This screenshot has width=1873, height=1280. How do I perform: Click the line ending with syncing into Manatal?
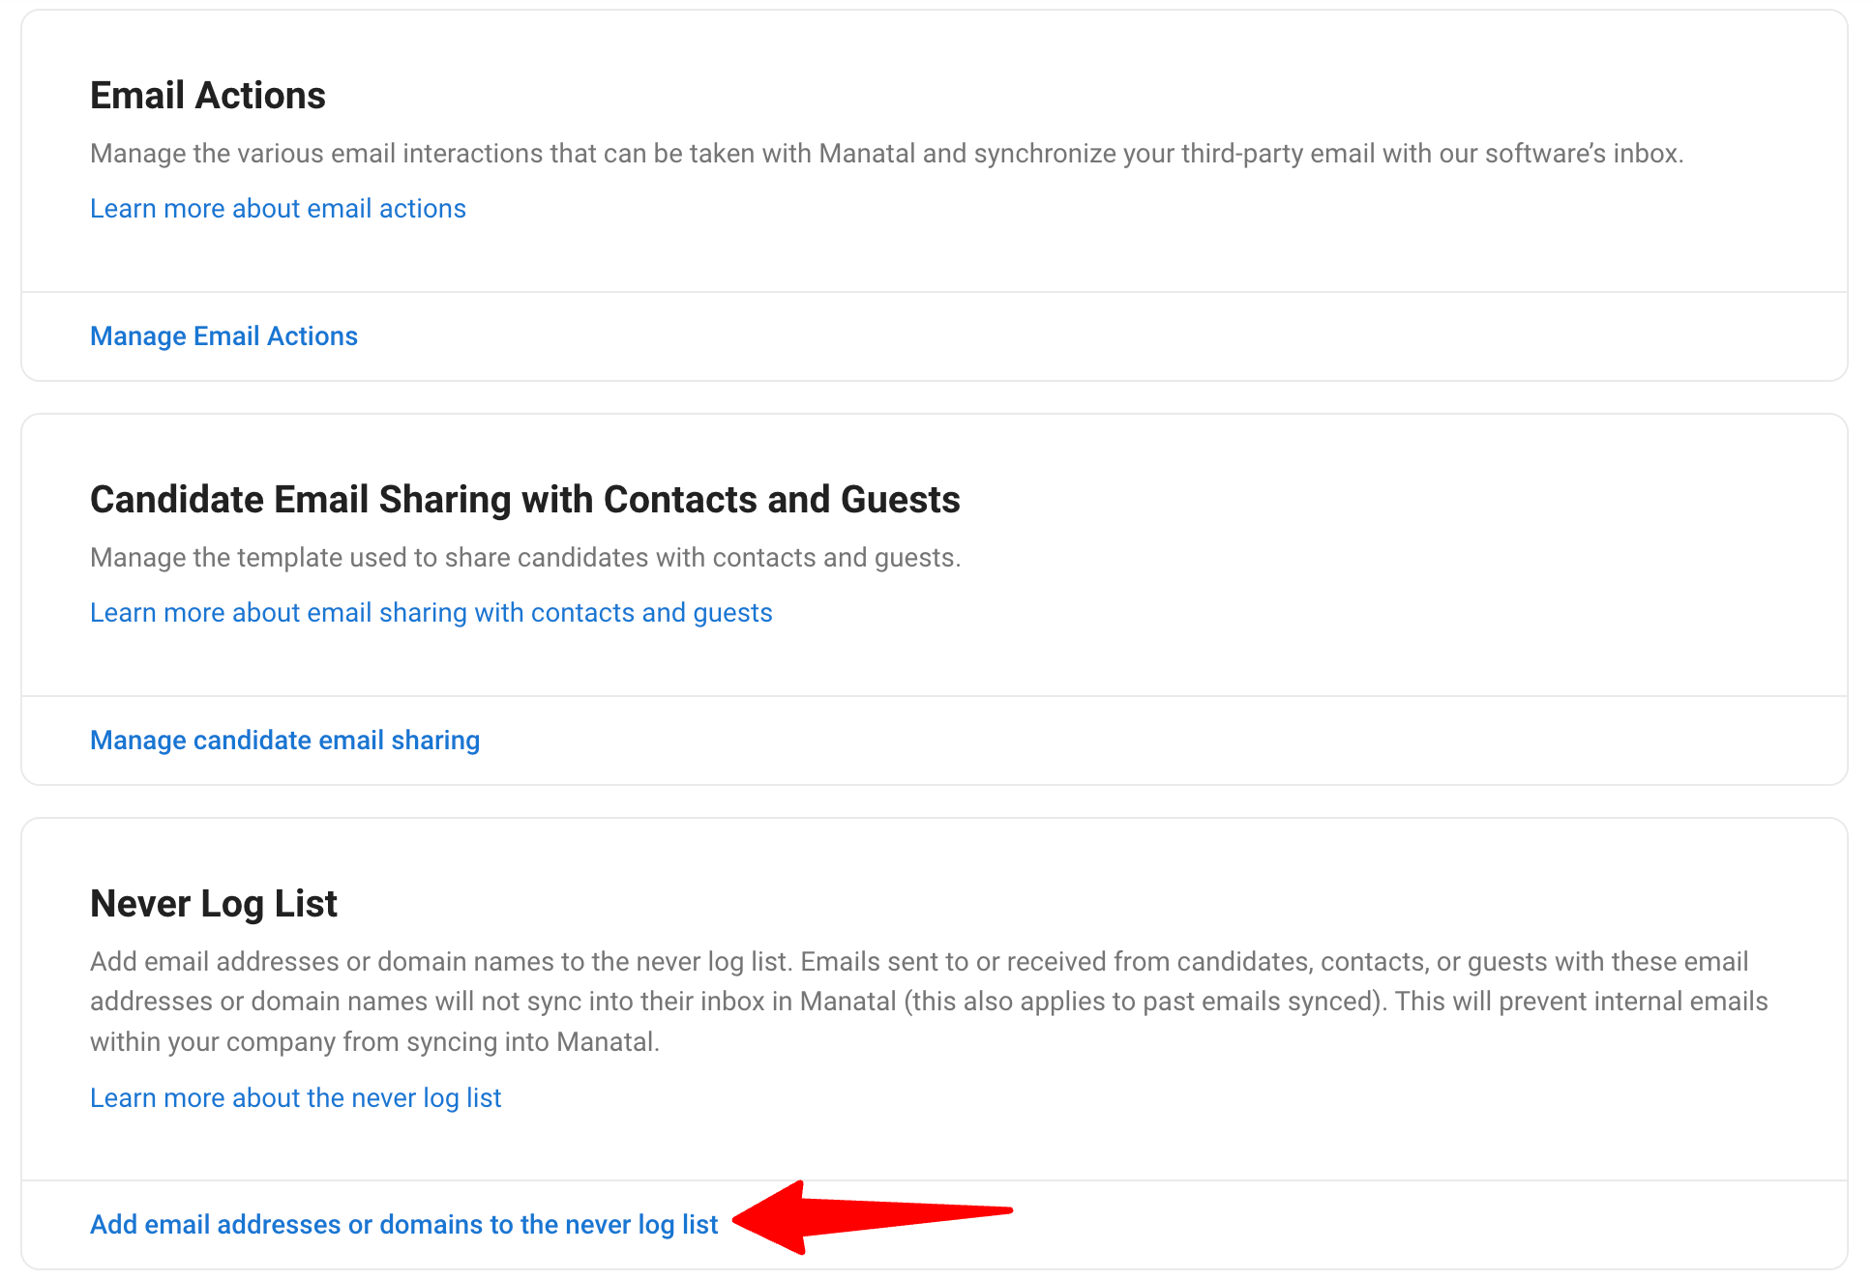[x=374, y=1042]
